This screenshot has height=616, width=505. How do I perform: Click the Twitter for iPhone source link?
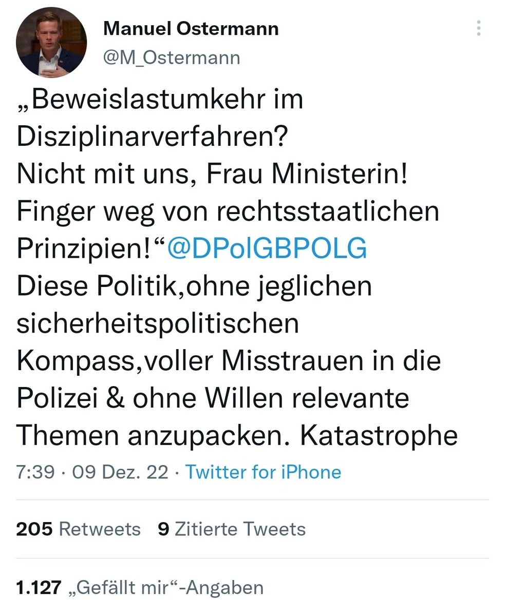pyautogui.click(x=263, y=472)
